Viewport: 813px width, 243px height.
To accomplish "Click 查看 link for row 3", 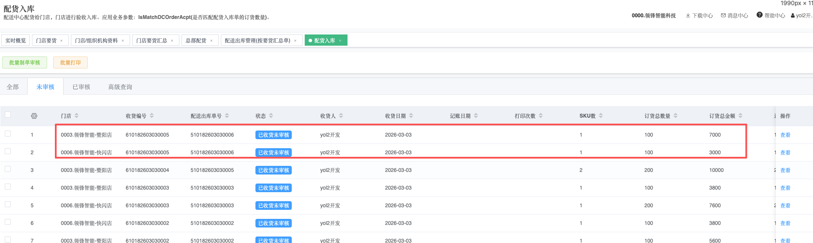I will [x=785, y=170].
